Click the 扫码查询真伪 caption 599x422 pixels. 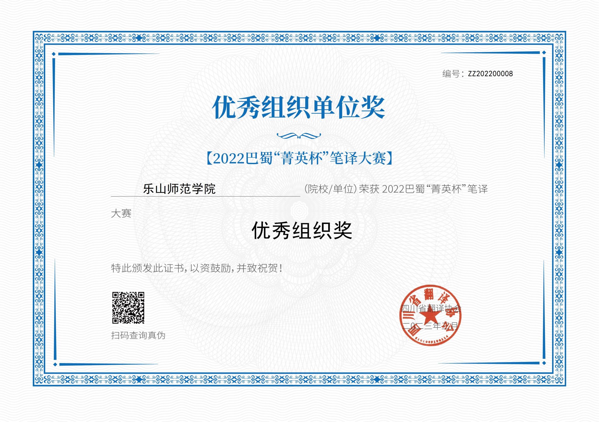(x=138, y=335)
